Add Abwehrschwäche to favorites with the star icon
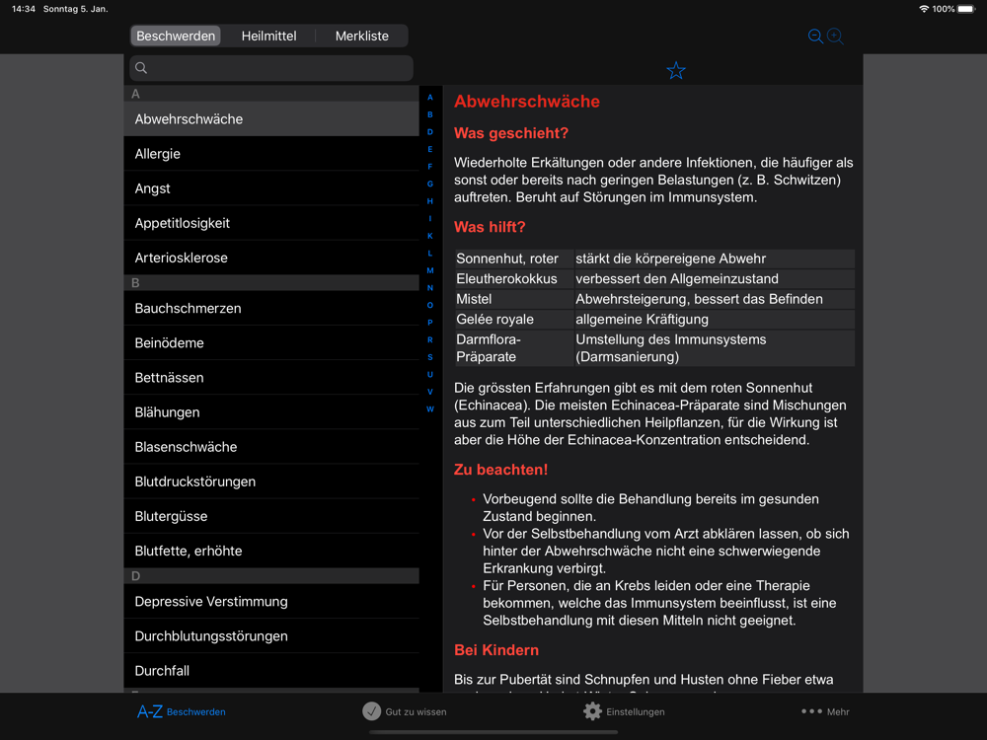987x740 pixels. 676,70
